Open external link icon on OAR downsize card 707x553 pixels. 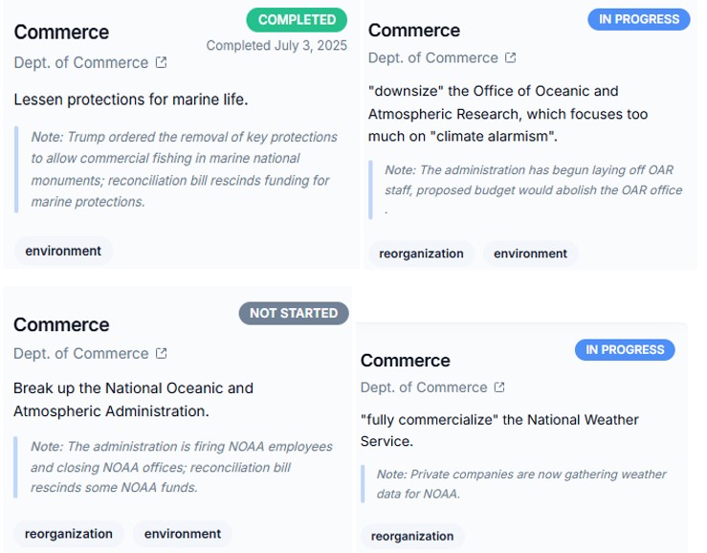(510, 57)
